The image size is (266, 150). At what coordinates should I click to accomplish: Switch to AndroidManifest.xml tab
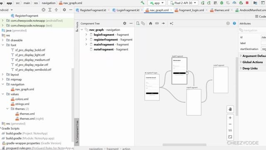tap(251, 10)
